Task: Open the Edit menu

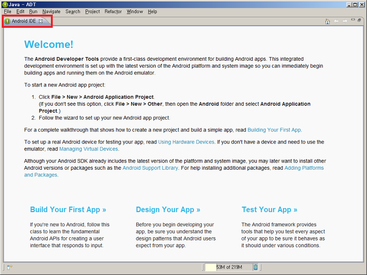Action: [20, 12]
